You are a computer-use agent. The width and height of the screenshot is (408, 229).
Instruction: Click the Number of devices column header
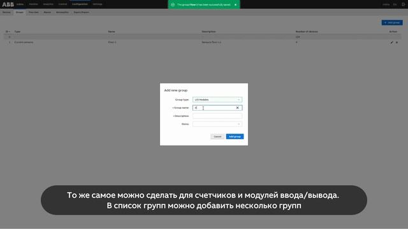click(x=307, y=32)
